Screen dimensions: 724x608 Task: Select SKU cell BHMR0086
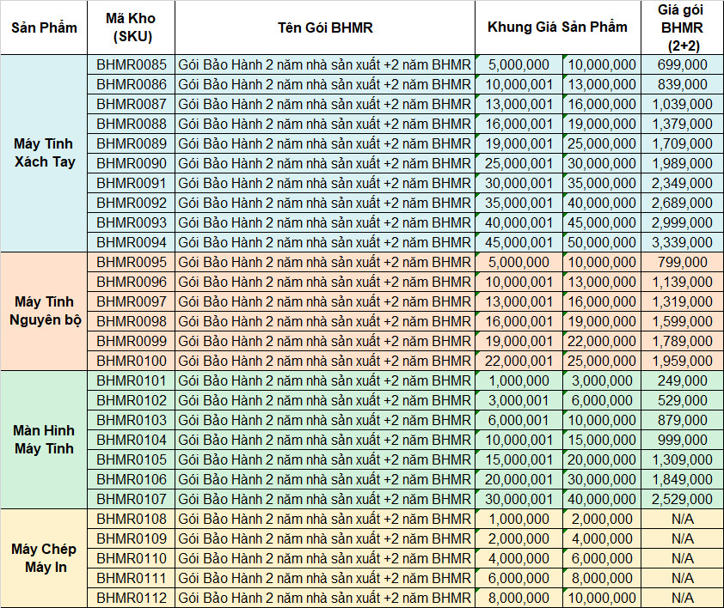click(132, 84)
